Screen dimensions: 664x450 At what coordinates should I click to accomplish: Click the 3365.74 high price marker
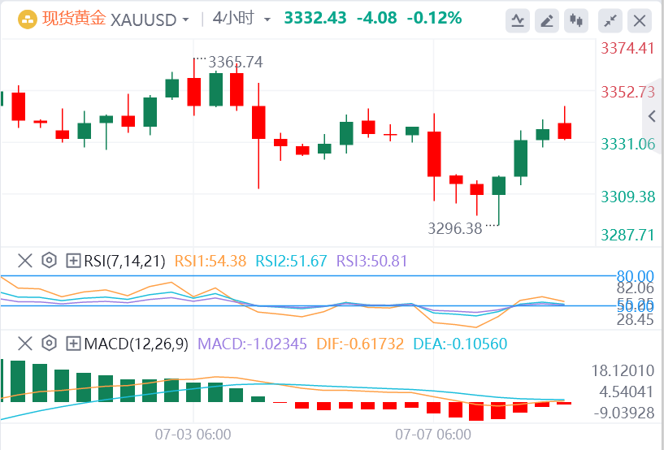click(x=236, y=62)
